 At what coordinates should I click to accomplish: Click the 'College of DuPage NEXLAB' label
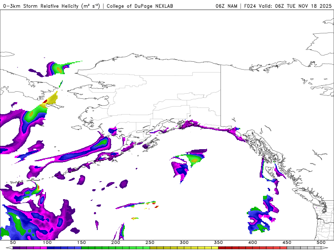[x=140, y=6]
